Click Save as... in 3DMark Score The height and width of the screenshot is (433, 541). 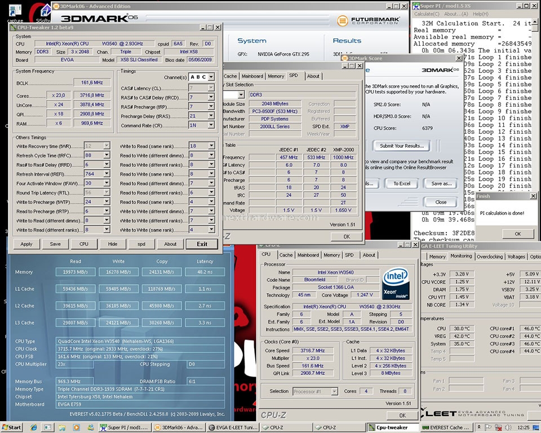point(441,184)
